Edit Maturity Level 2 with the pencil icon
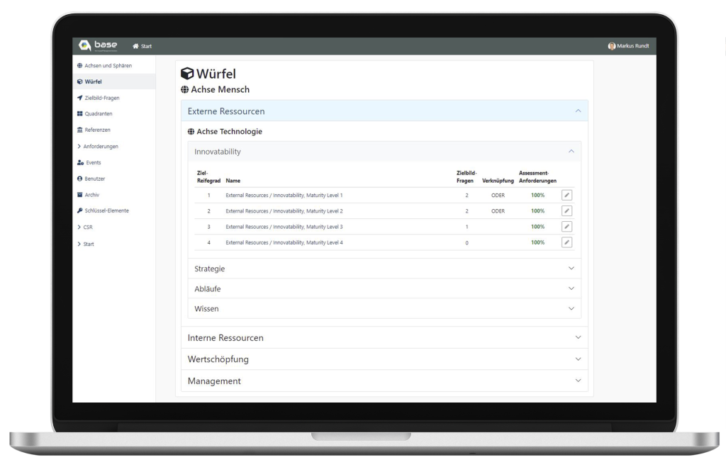This screenshot has height=467, width=726. (x=566, y=210)
